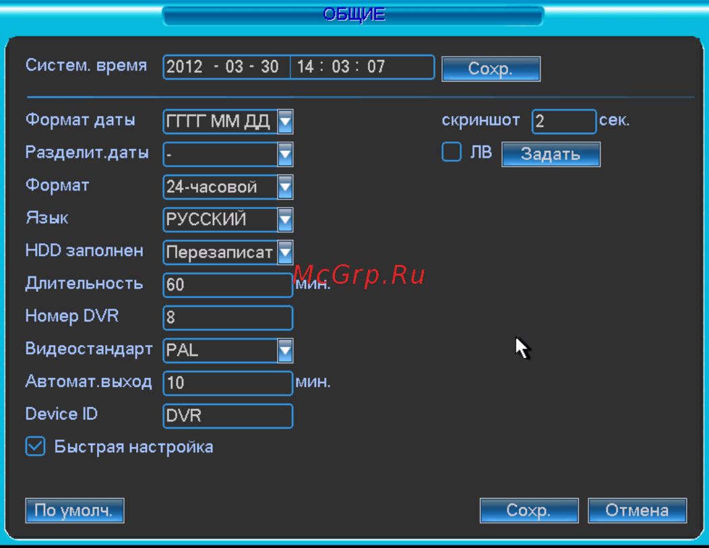Select the скриншот seconds input field
The width and height of the screenshot is (709, 548).
pos(563,122)
